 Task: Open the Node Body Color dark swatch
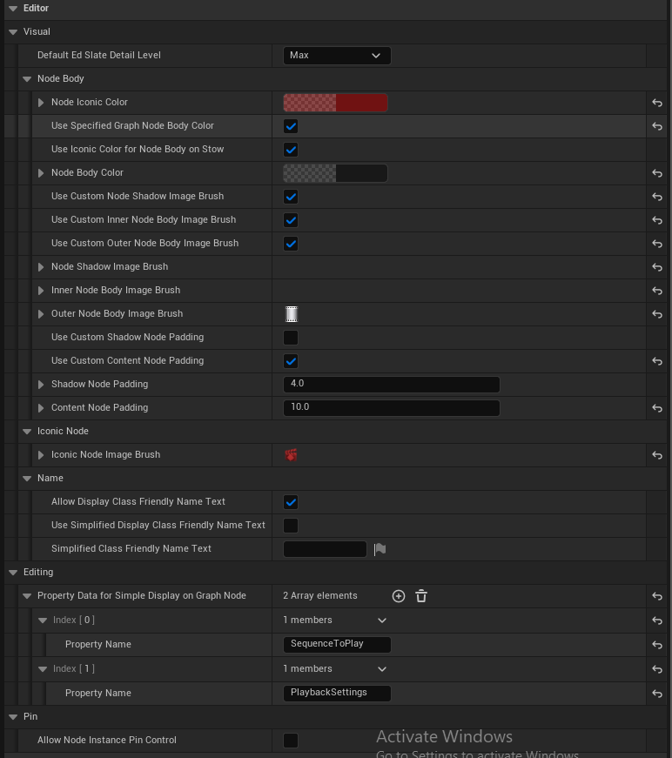tap(335, 173)
